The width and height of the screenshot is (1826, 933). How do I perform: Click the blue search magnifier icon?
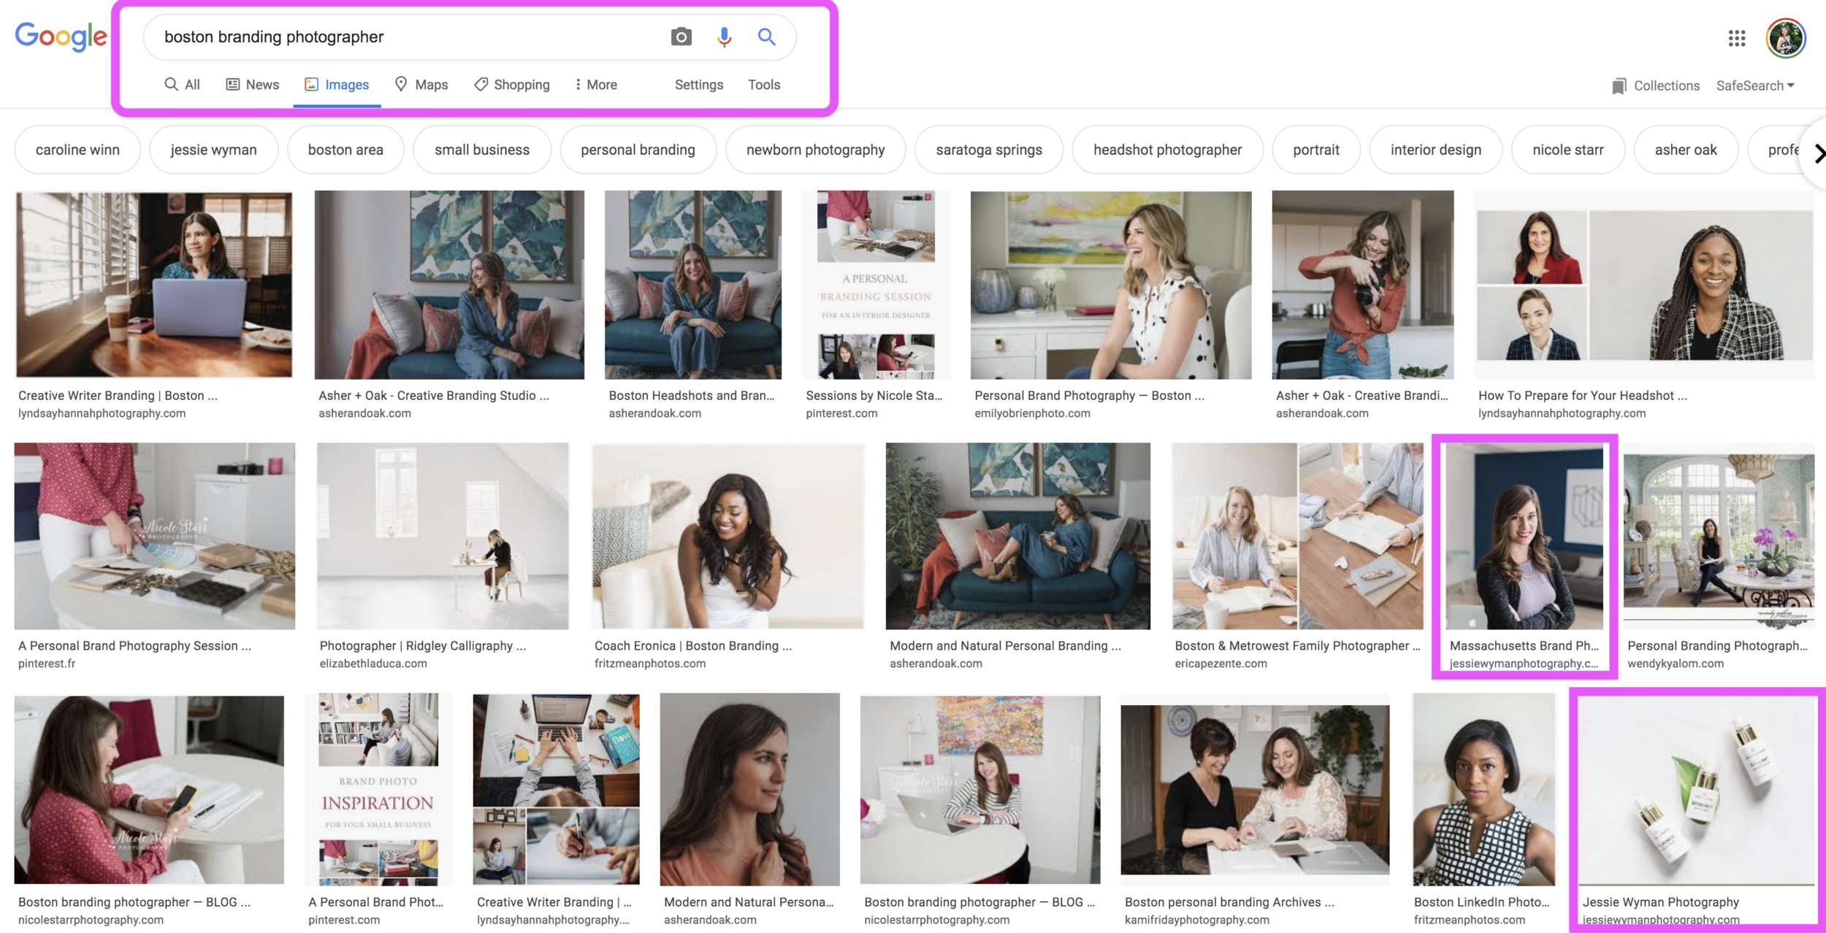766,37
